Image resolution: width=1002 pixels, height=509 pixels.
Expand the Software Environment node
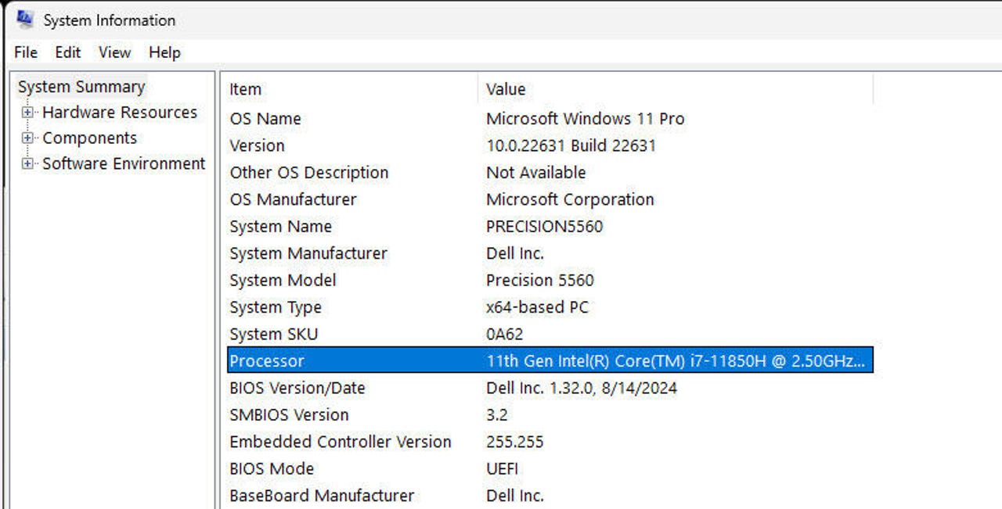28,164
